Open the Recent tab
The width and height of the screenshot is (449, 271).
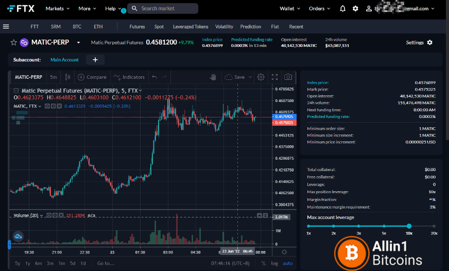pyautogui.click(x=296, y=27)
